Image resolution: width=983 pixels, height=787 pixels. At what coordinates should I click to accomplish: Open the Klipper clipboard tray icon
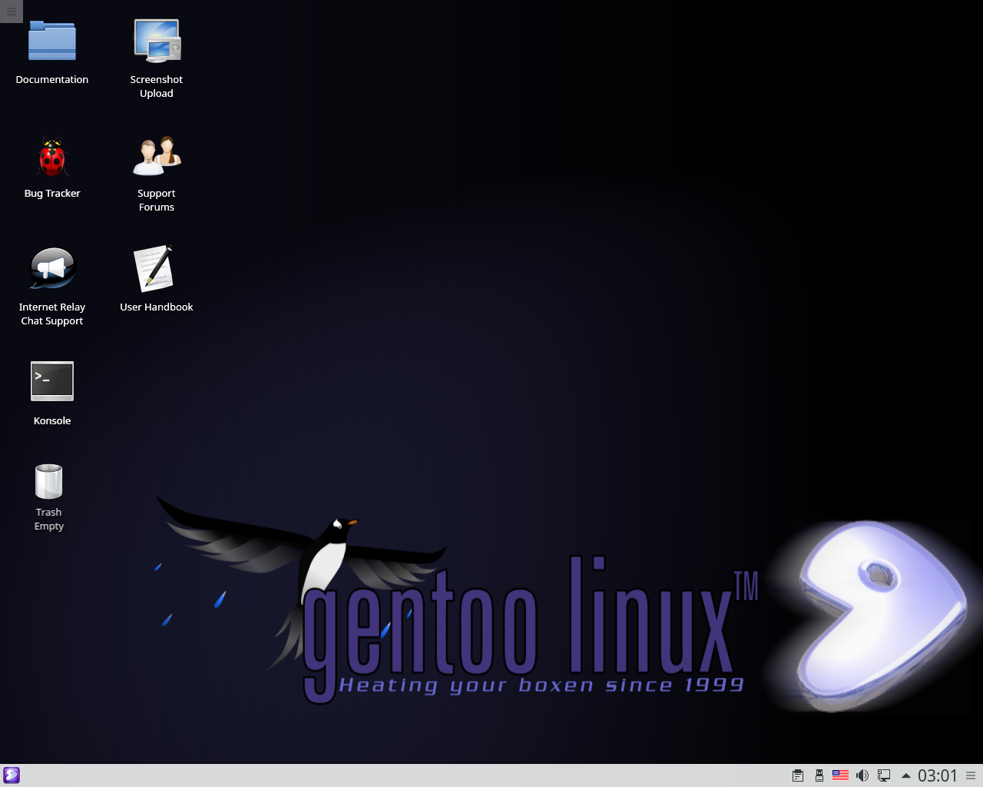coord(797,775)
